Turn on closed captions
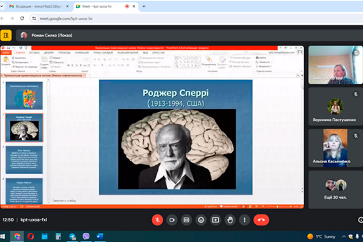This screenshot has height=242, width=363. [x=186, y=220]
